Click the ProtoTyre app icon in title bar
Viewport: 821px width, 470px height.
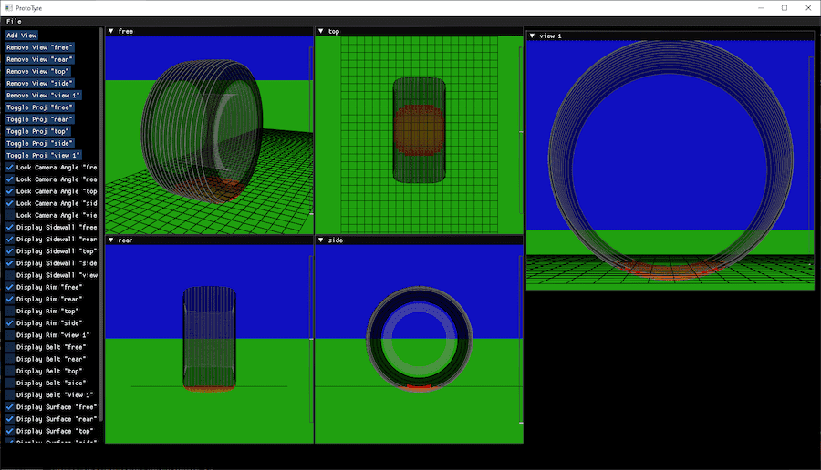pyautogui.click(x=8, y=7)
